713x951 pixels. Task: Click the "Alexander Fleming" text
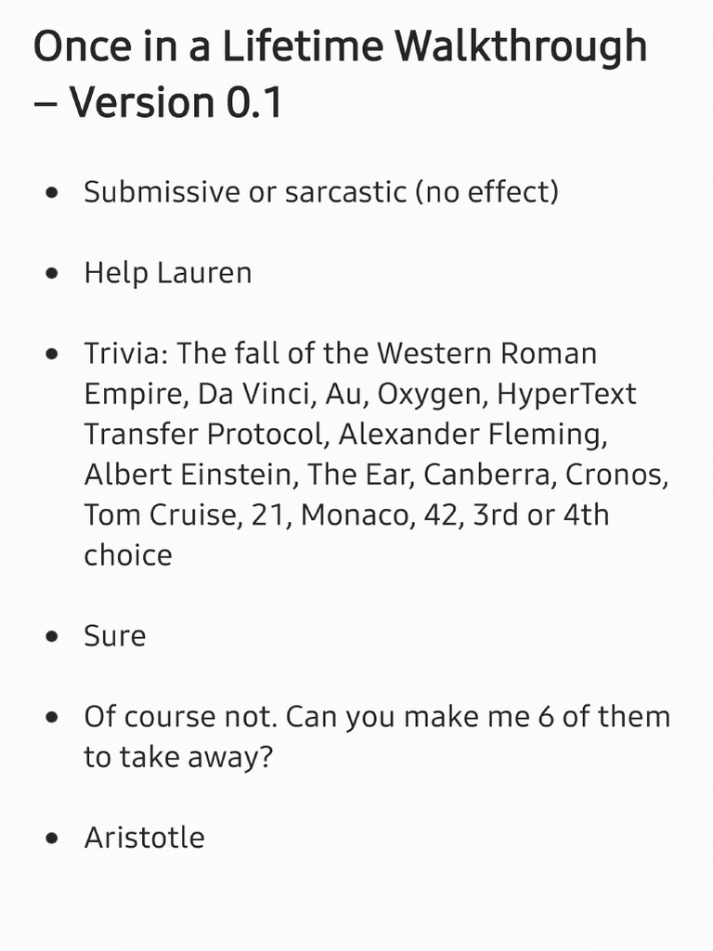click(473, 434)
